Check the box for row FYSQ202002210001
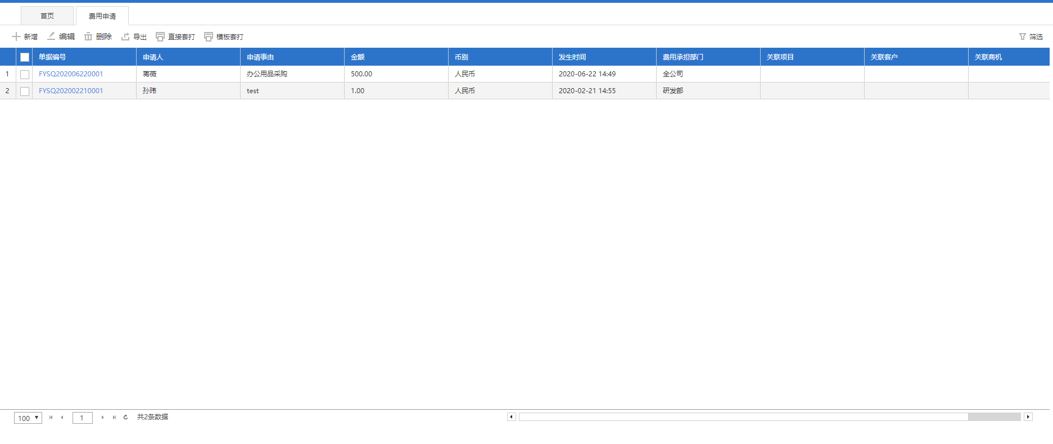The height and width of the screenshot is (444, 1053). click(25, 91)
